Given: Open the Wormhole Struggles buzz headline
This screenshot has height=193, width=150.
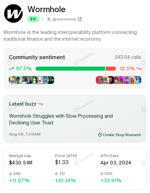Looking at the screenshot, I should click(x=61, y=119).
